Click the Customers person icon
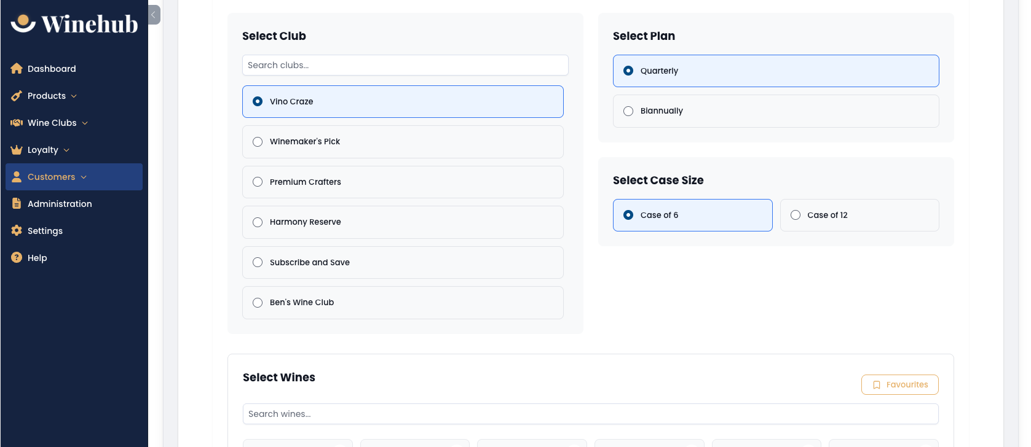 17,177
